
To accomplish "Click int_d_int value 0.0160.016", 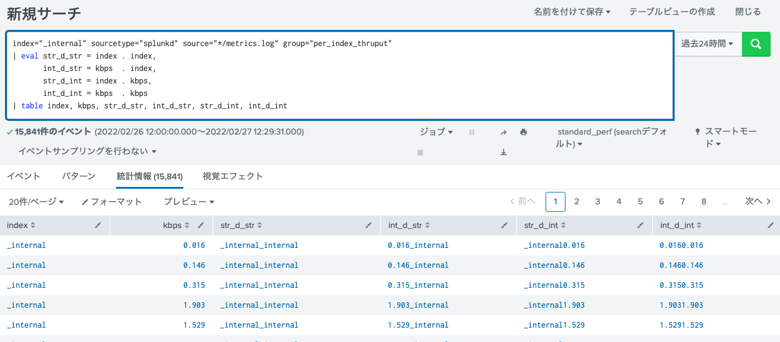I will pos(681,245).
